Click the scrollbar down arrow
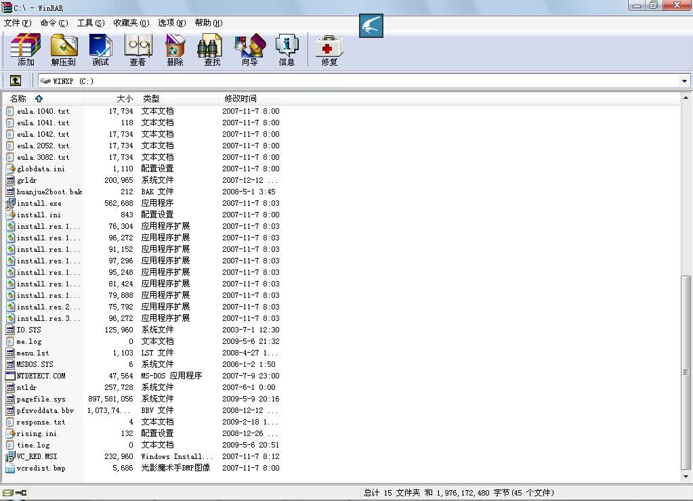Viewport: 693px width, 501px height. coord(686,477)
